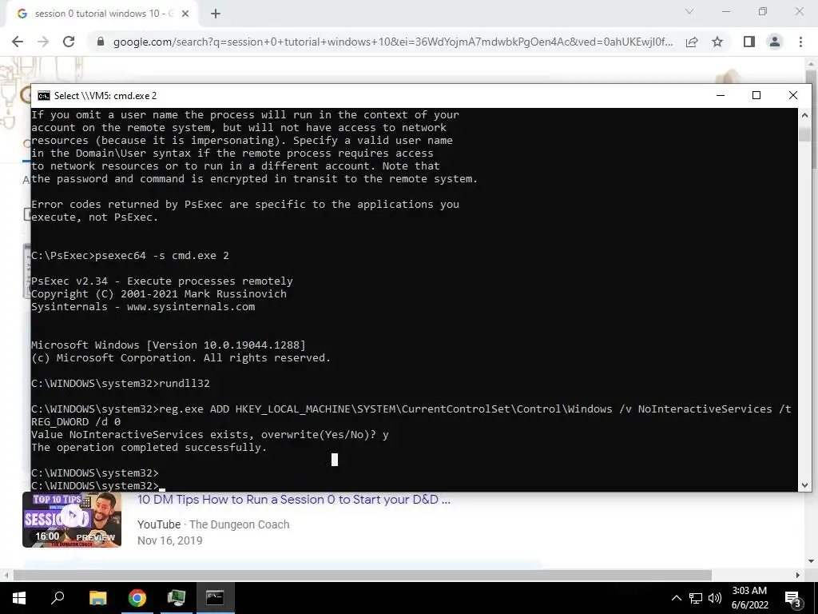Play the Session 0 video thumbnail
This screenshot has height=614, width=818.
(72, 519)
